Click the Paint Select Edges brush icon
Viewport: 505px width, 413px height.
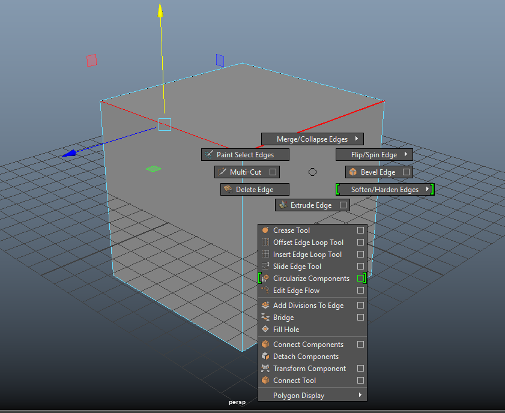pyautogui.click(x=209, y=154)
